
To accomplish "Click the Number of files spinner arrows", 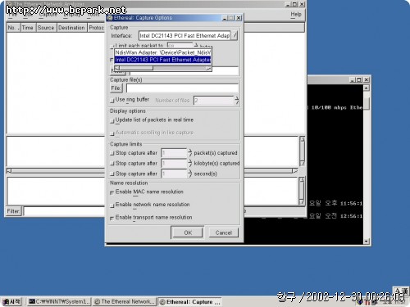I will pos(236,100).
